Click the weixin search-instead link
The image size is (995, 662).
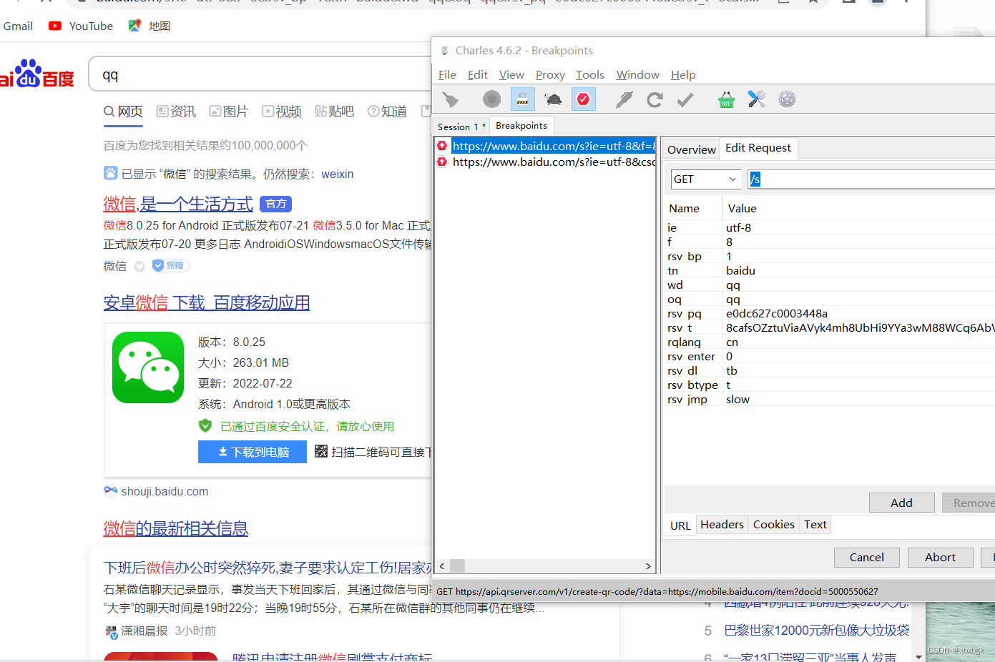337,174
